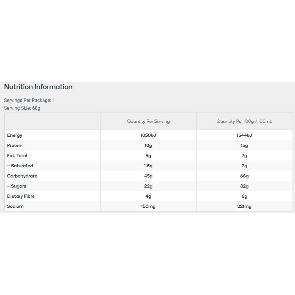
Task: Click the Saturated row label
Action: point(20,166)
